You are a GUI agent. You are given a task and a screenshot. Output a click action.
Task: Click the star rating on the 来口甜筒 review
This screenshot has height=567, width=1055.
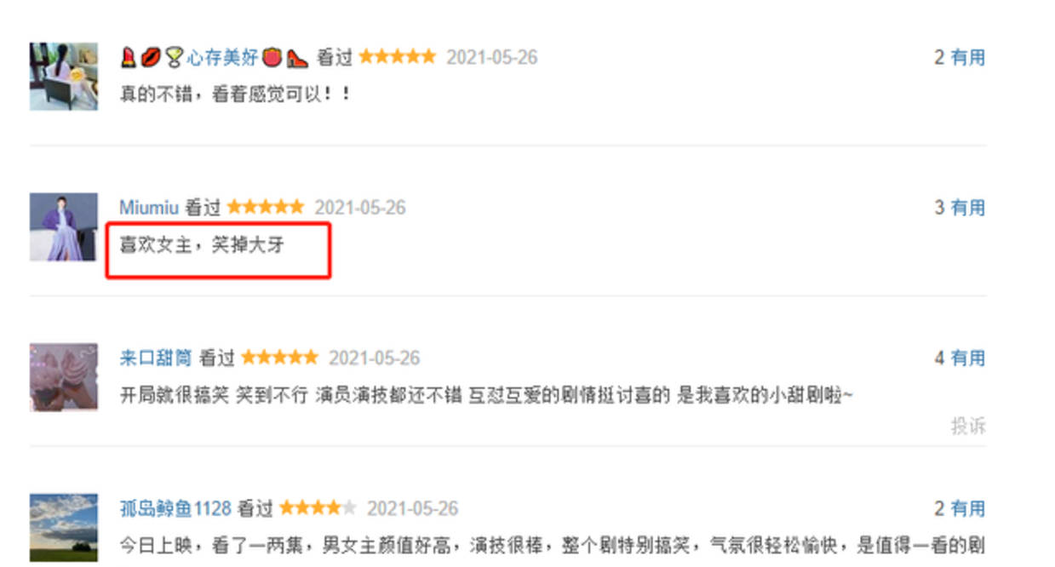click(279, 358)
